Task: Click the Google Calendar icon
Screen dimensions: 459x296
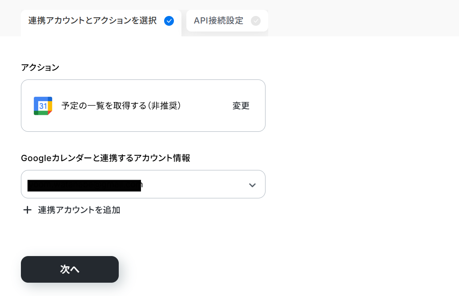Action: tap(43, 106)
